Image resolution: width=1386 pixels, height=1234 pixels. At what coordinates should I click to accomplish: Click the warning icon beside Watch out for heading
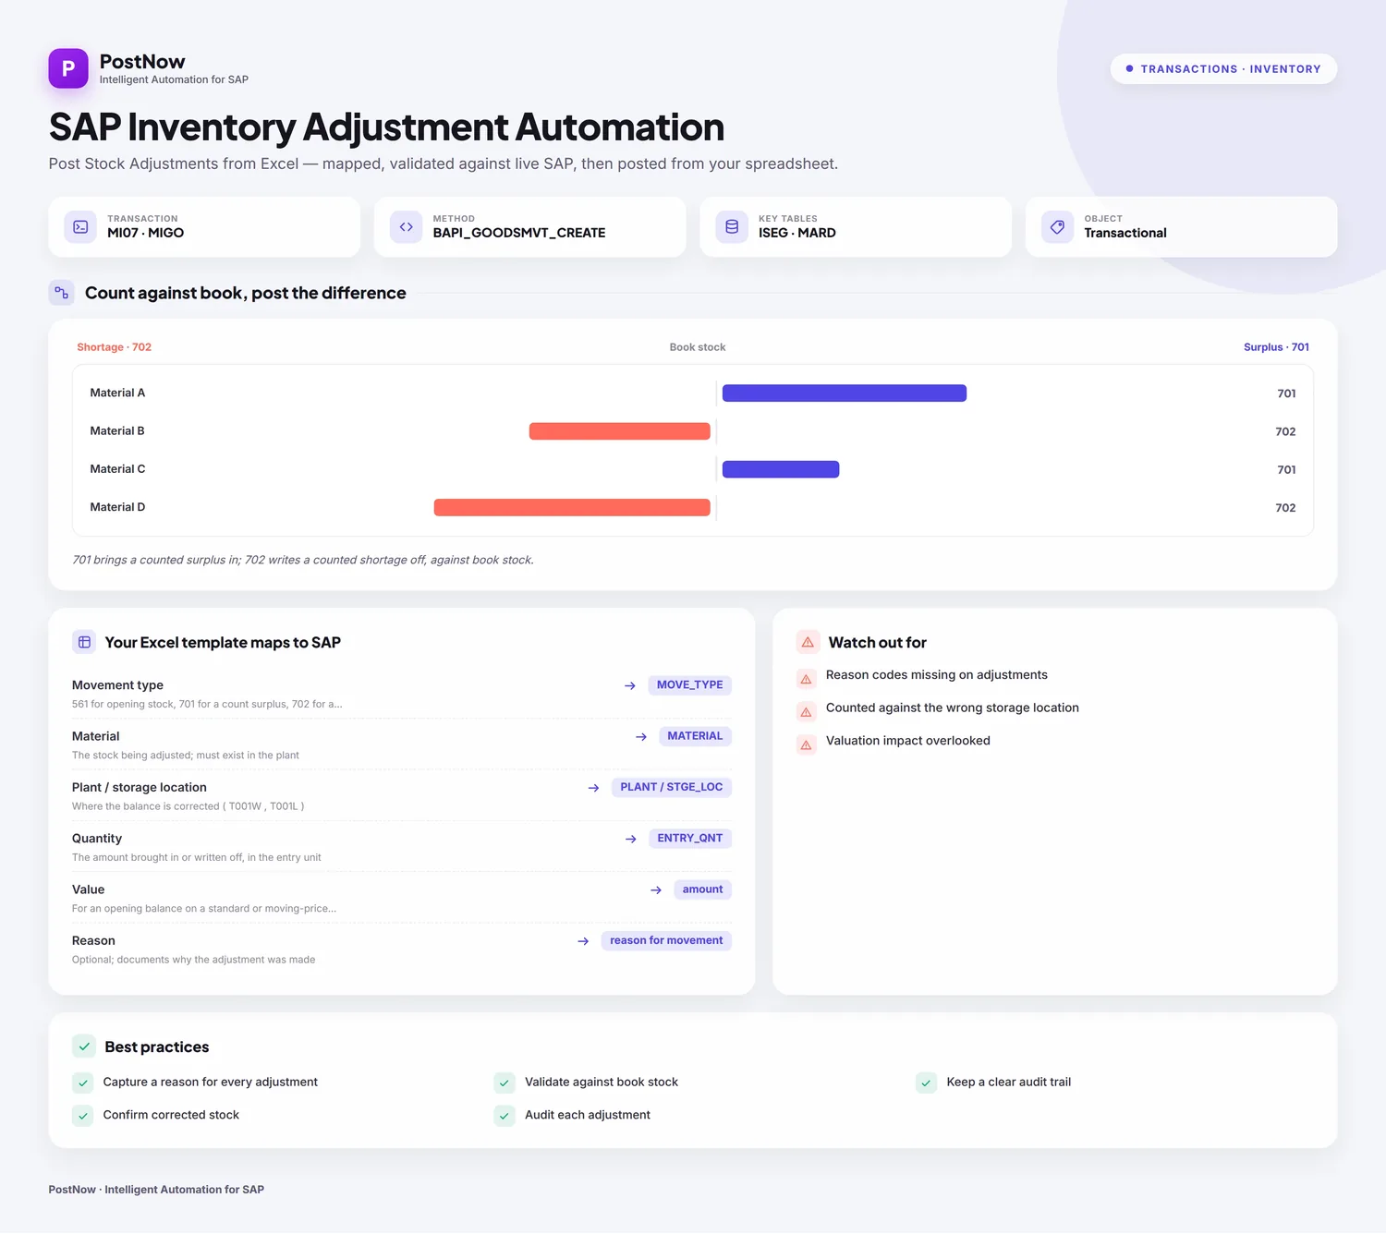click(x=808, y=642)
